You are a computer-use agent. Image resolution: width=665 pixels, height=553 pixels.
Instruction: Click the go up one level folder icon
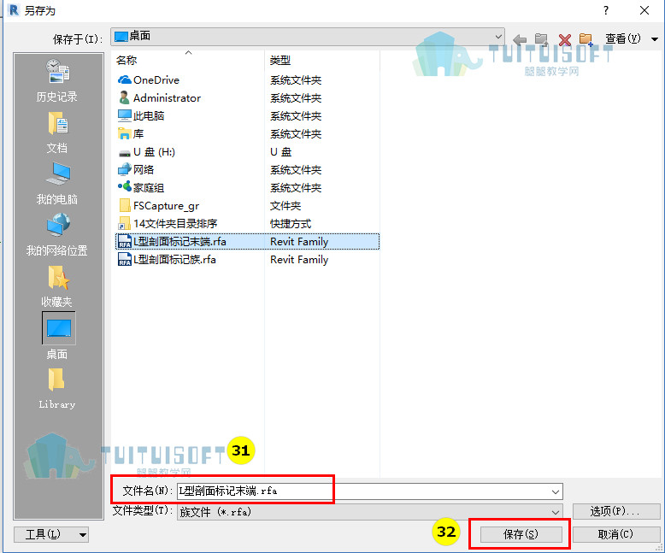tap(541, 39)
